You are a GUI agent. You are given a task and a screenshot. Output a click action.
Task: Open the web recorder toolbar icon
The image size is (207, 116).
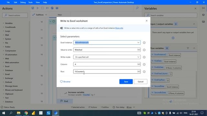pyautogui.click(x=52, y=8)
